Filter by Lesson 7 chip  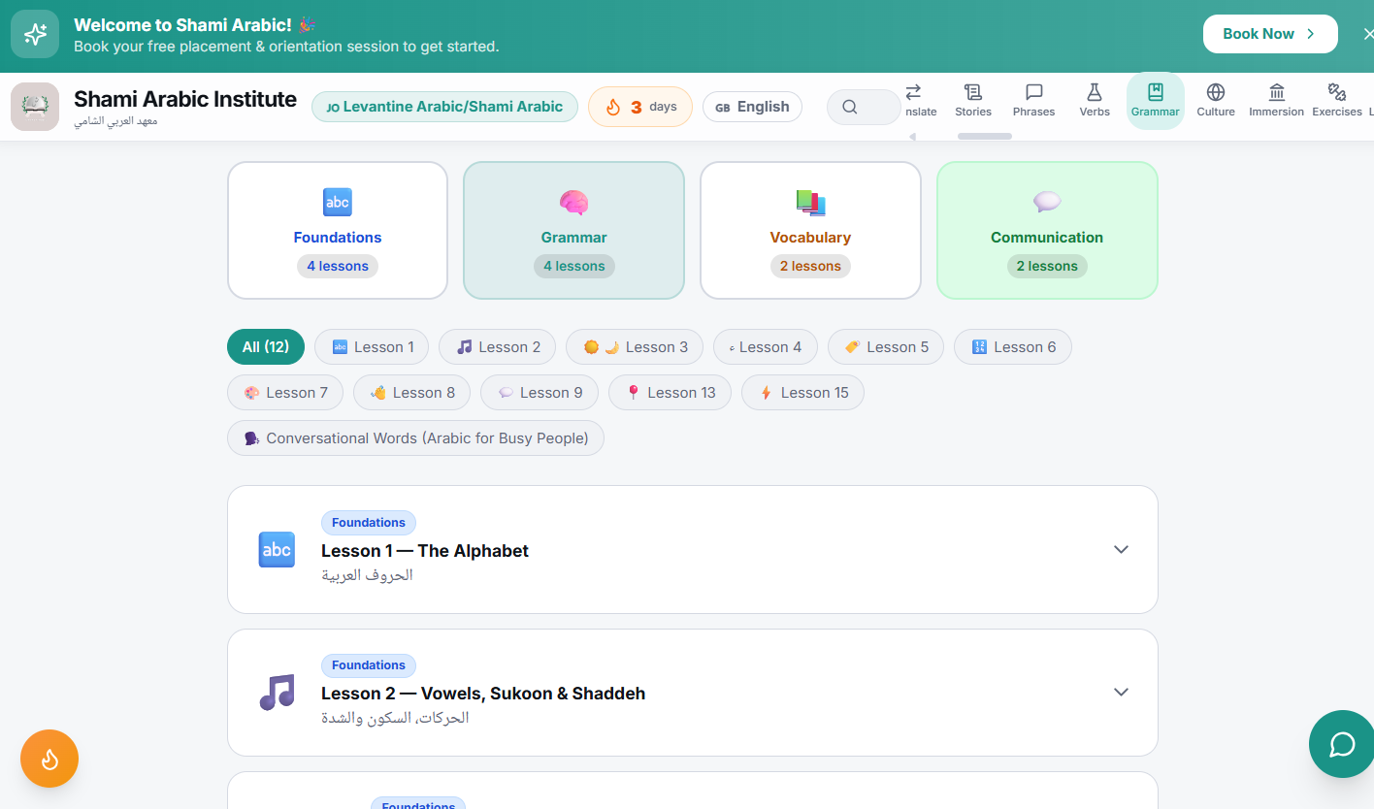(x=285, y=393)
